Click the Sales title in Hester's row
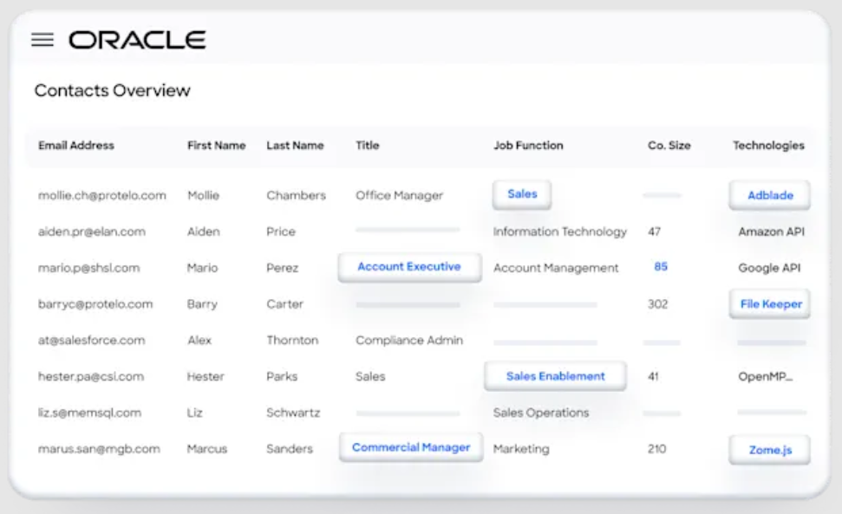This screenshot has height=514, width=842. pos(370,377)
